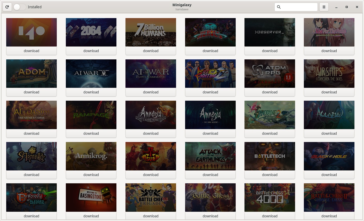The image size is (364, 221).
Task: Select the Armello thumbnail
Action: 31,156
